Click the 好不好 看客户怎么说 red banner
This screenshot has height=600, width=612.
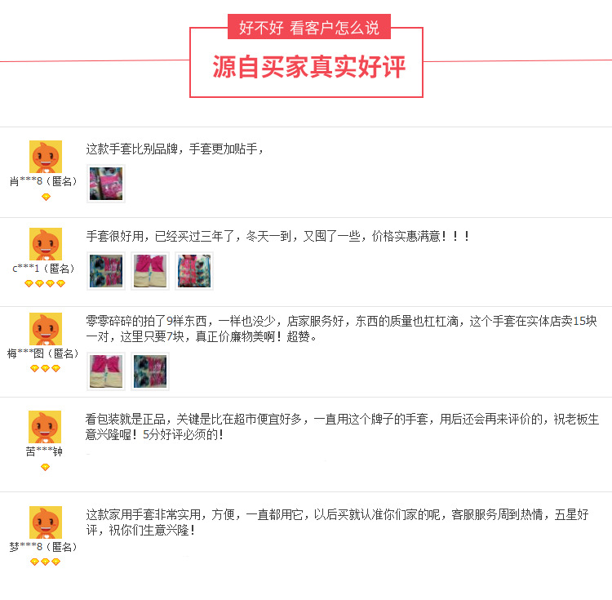(309, 27)
